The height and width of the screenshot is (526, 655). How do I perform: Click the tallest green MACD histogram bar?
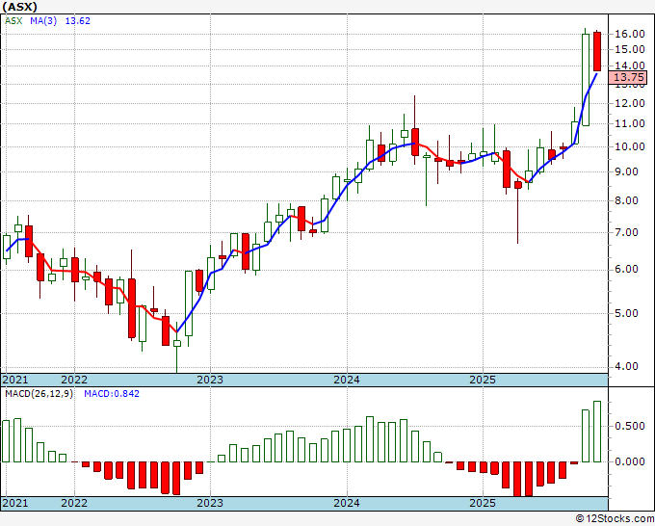coord(597,432)
